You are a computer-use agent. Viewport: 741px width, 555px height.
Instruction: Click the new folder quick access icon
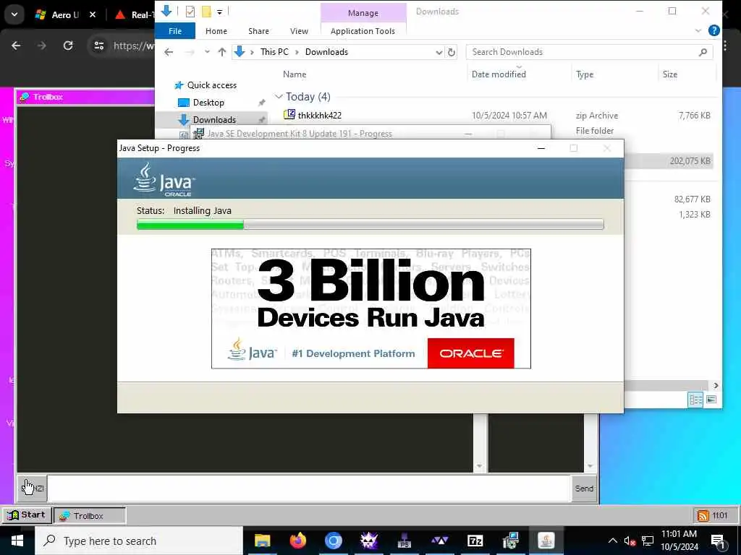(x=206, y=12)
